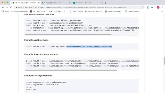The image size is (165, 93).
Task: Open the Deep Learning bookmark
Action: [76, 11]
